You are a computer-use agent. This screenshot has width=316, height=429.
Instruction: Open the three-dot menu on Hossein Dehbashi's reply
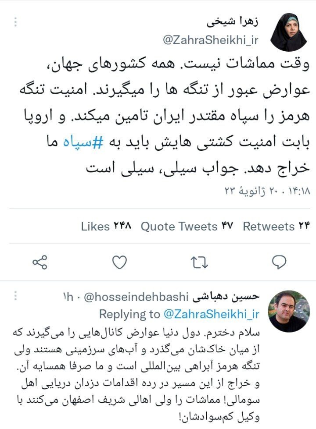[16, 295]
